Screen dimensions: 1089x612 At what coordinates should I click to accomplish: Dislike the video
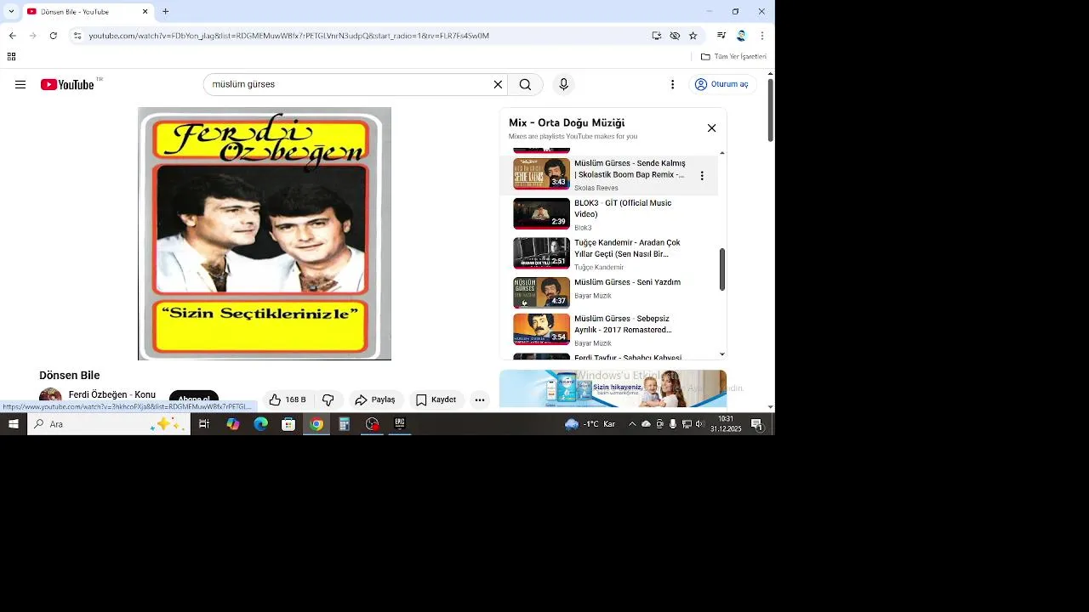[x=328, y=399]
